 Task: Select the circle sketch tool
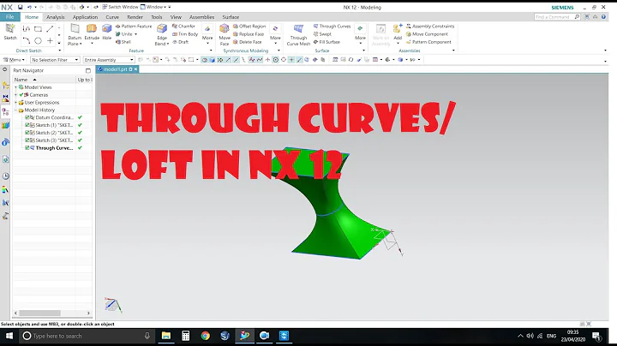[38, 40]
